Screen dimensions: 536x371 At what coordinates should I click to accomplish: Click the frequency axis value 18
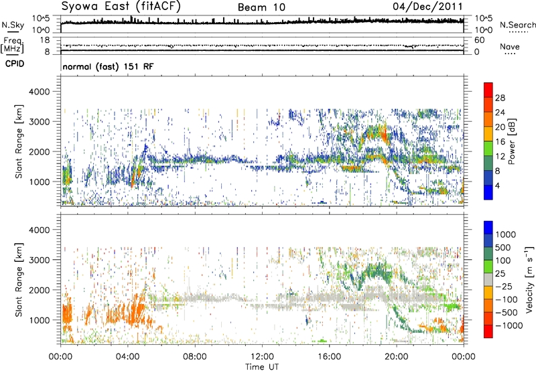click(x=45, y=40)
